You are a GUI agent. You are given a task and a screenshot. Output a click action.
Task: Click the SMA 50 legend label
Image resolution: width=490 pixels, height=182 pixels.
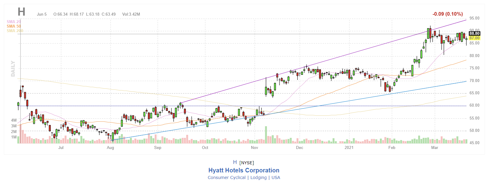[x=14, y=26]
